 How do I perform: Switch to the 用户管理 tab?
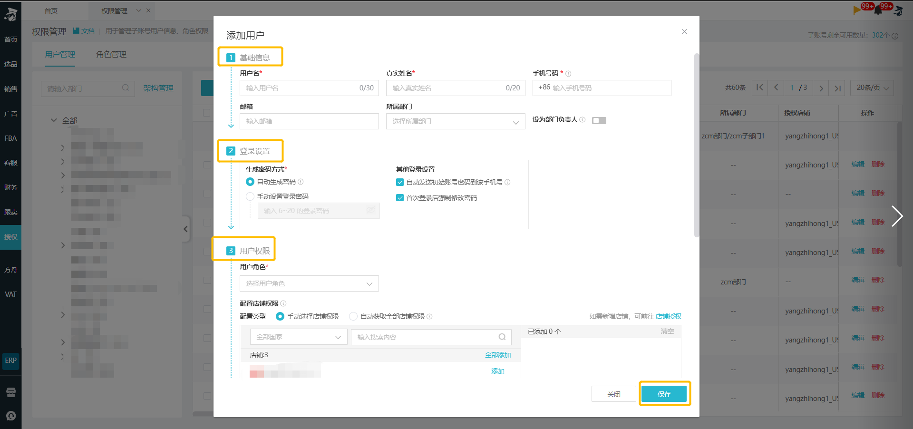click(x=60, y=54)
